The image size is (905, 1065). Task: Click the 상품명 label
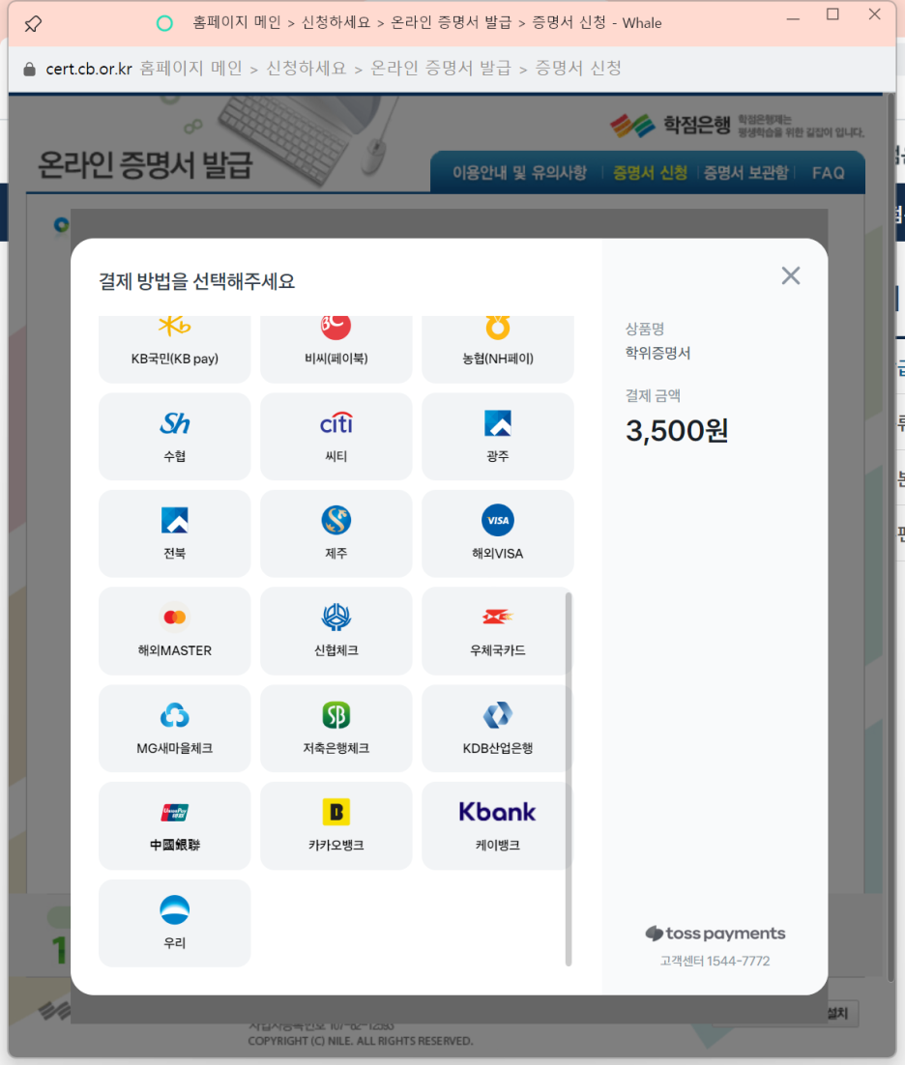(645, 329)
